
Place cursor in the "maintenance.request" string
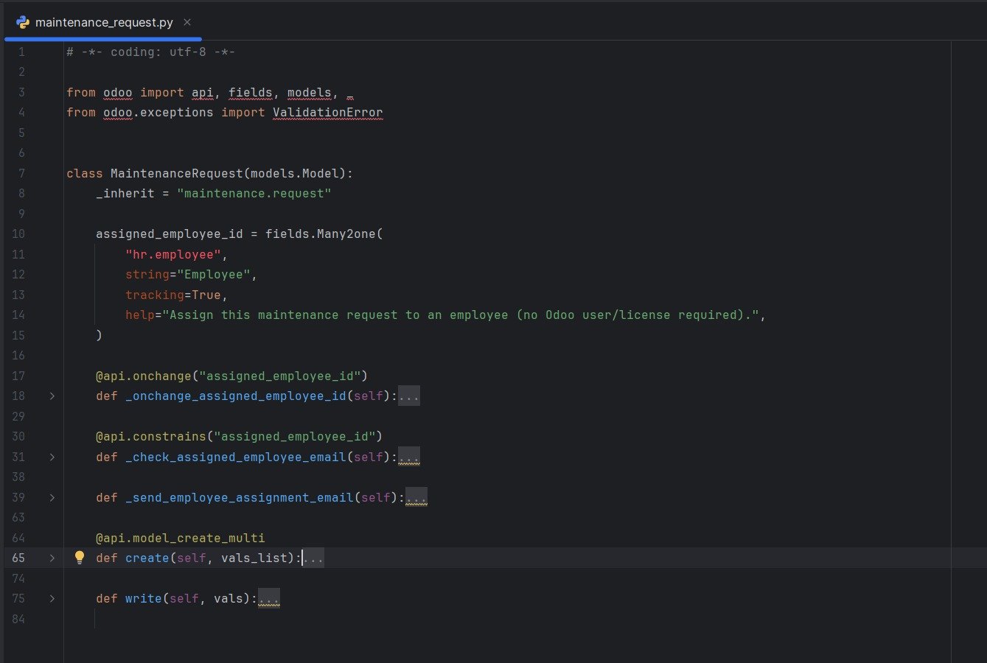254,193
